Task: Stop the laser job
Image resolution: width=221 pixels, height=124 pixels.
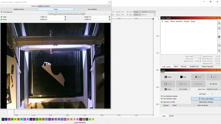Action: 183,77
